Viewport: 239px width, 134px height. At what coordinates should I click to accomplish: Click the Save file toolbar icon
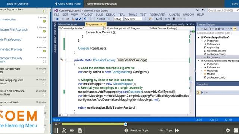(x=77, y=19)
